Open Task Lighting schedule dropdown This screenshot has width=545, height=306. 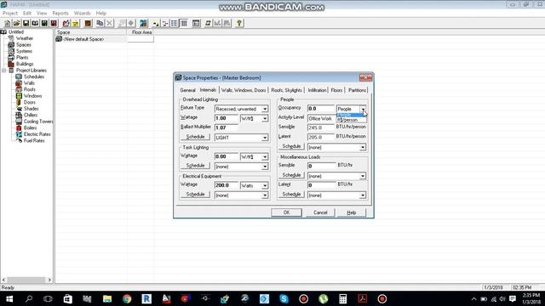265,167
